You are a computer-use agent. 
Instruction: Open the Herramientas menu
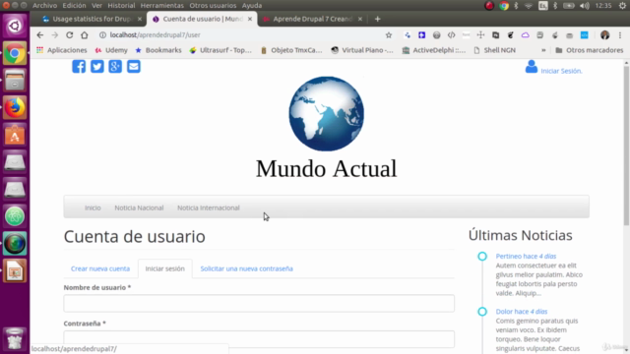click(x=161, y=6)
